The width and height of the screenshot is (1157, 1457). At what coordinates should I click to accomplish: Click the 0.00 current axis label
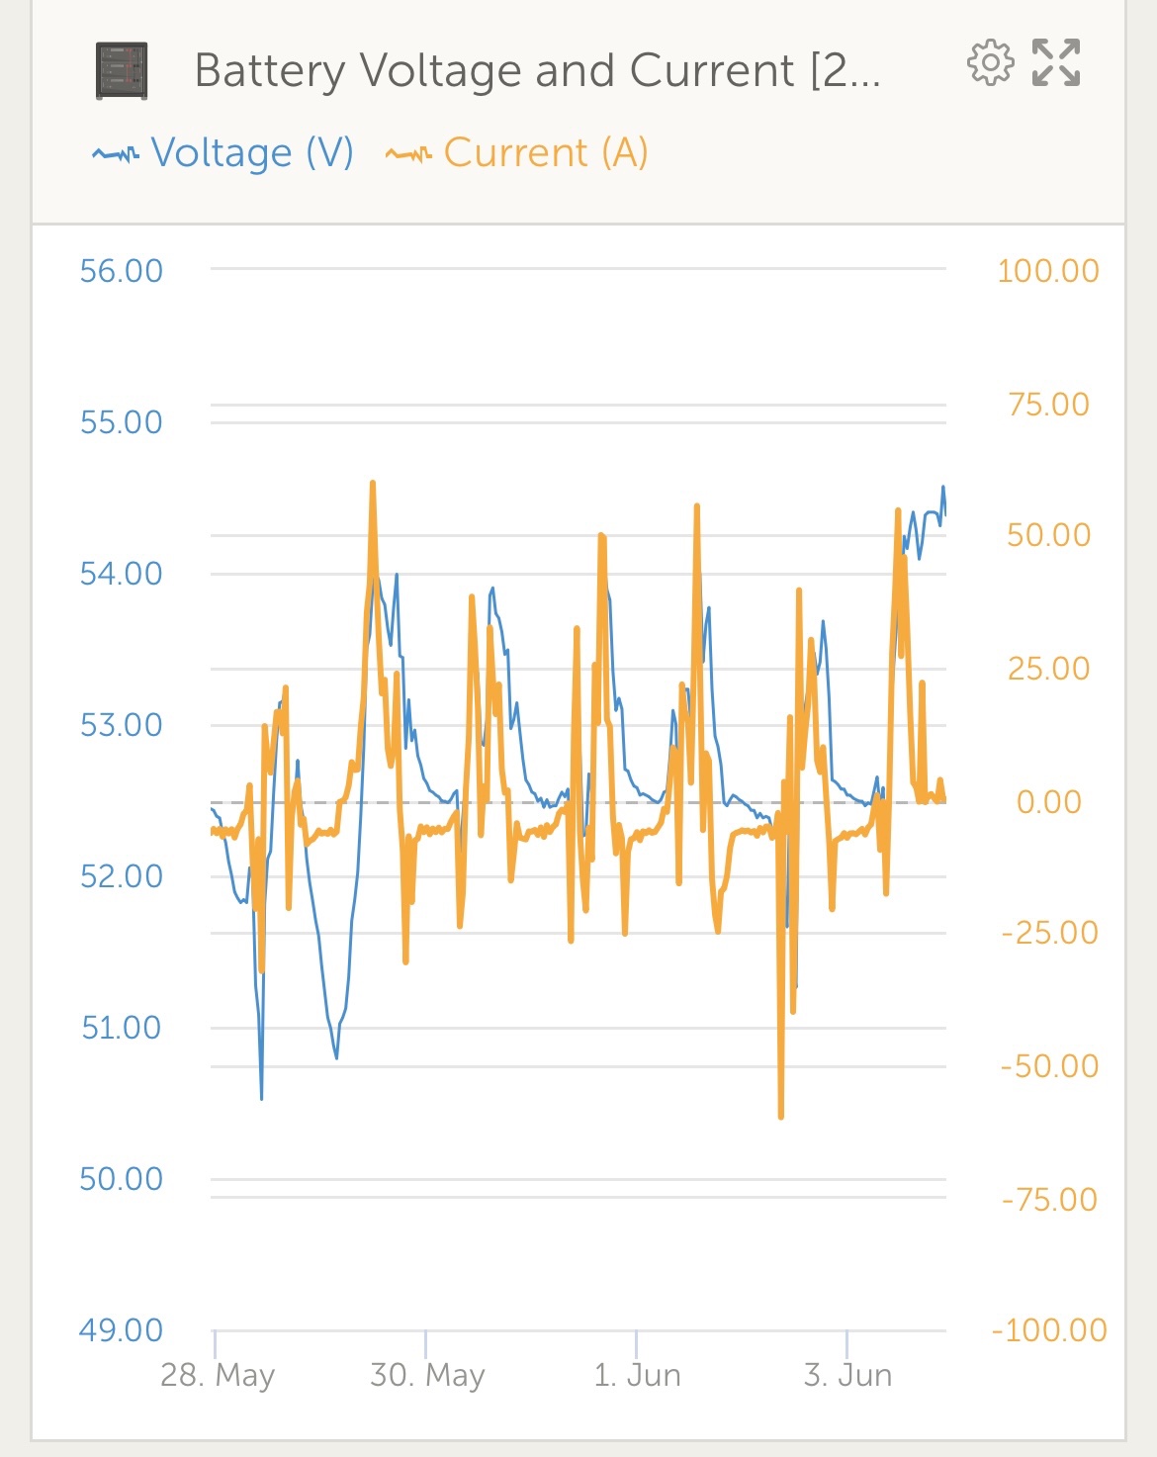coord(1048,801)
